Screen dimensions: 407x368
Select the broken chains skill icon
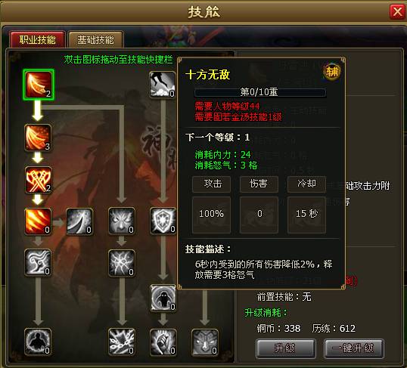pyautogui.click(x=122, y=342)
